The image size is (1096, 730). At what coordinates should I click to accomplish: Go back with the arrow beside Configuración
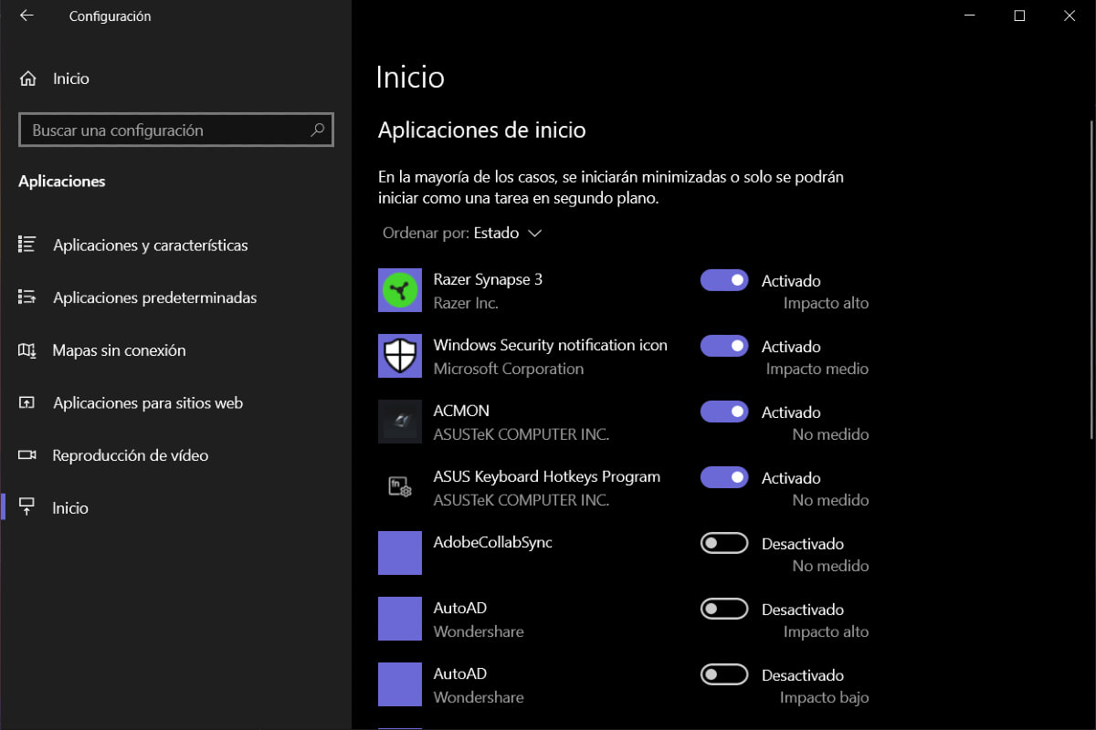[x=26, y=16]
